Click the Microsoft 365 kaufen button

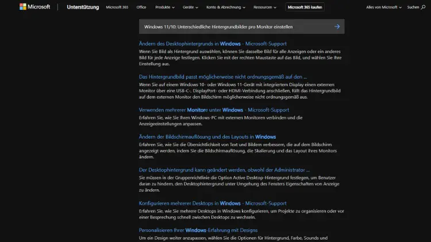point(305,7)
